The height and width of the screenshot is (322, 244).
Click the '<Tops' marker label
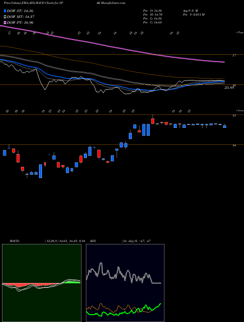click(x=240, y=33)
